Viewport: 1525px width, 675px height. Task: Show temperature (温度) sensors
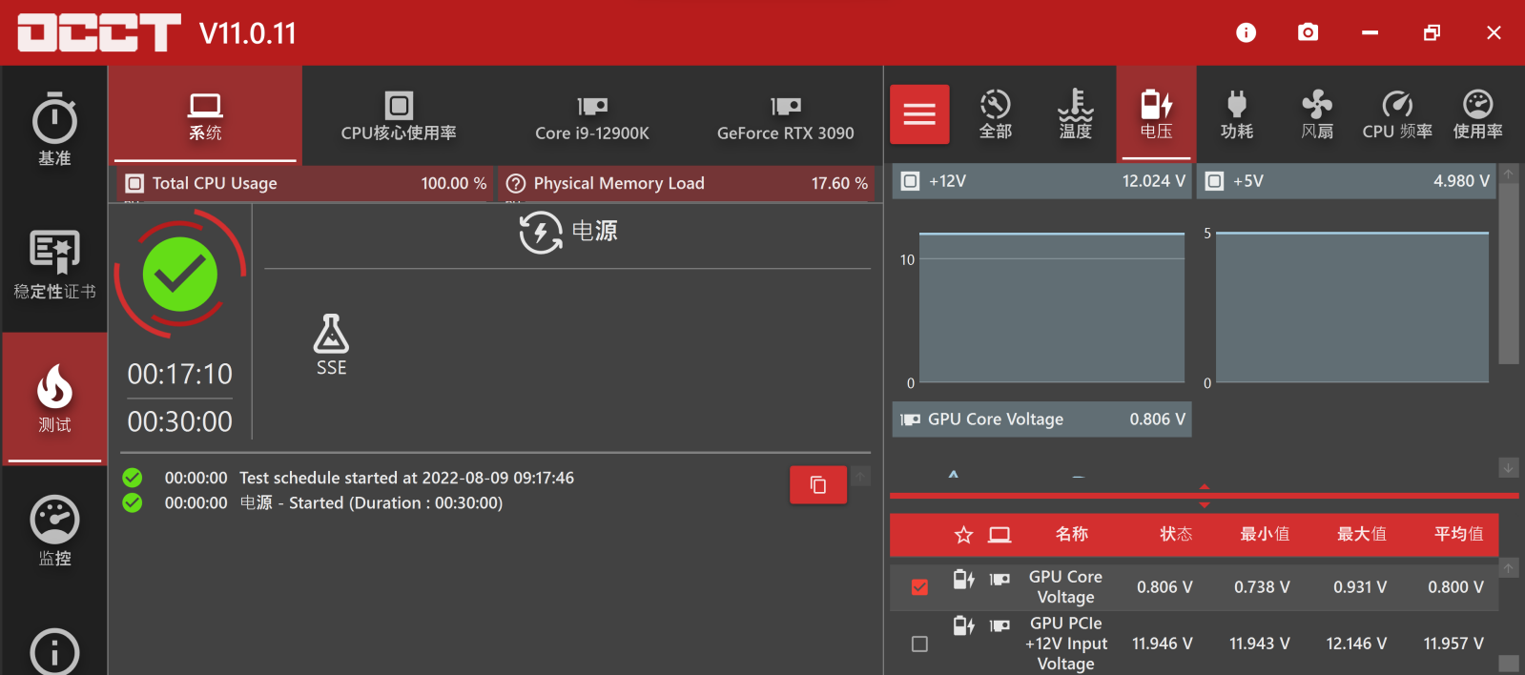(1075, 114)
